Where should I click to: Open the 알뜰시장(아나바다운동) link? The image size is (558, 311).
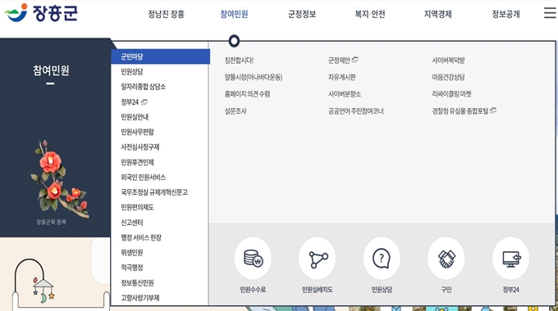[254, 77]
